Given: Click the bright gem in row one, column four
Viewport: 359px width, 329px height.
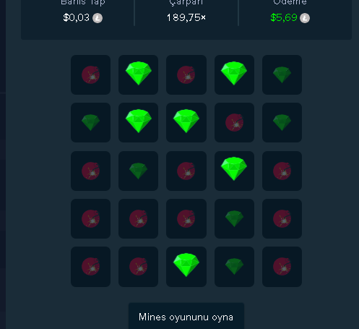Looking at the screenshot, I should (234, 74).
